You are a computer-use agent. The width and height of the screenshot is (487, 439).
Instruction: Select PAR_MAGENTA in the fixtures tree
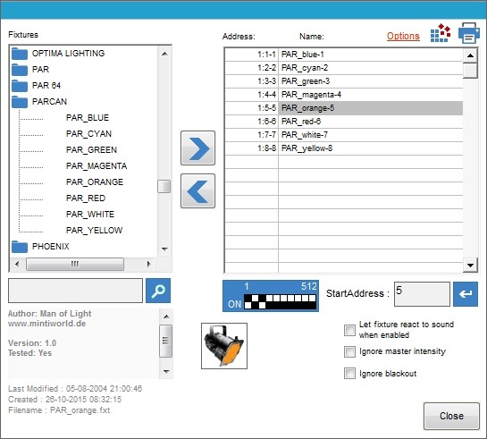97,166
